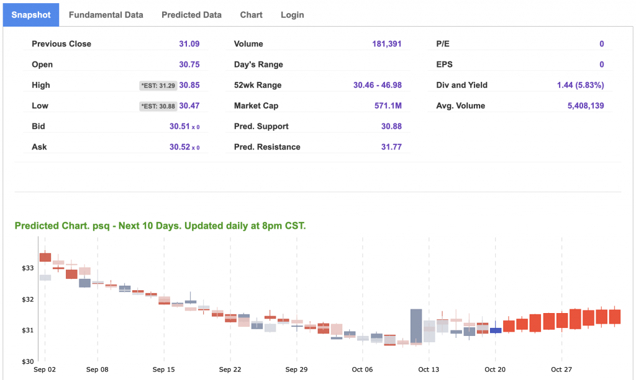Click the Sep 02 date label on the chart axis

45,369
